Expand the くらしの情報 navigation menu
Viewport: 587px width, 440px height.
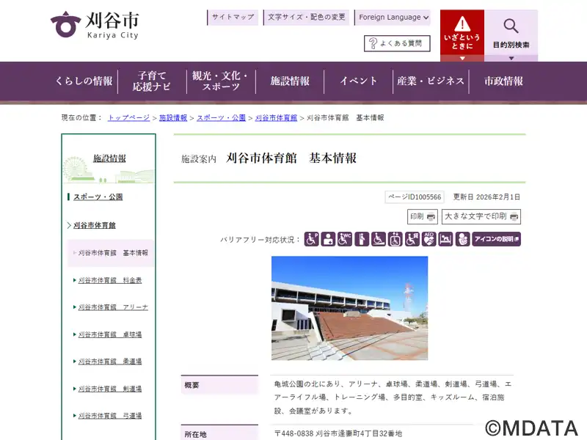[x=84, y=81]
